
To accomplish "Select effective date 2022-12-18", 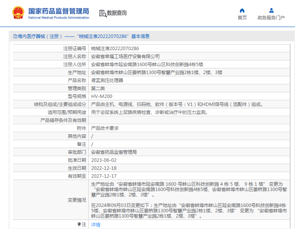I will [104, 168].
